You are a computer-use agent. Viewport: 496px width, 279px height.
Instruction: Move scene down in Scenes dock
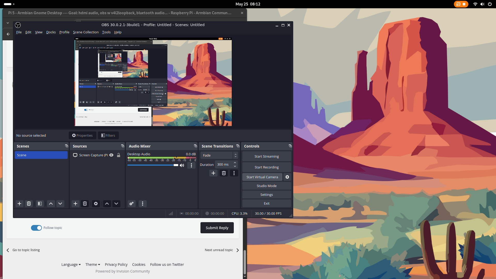tap(60, 204)
